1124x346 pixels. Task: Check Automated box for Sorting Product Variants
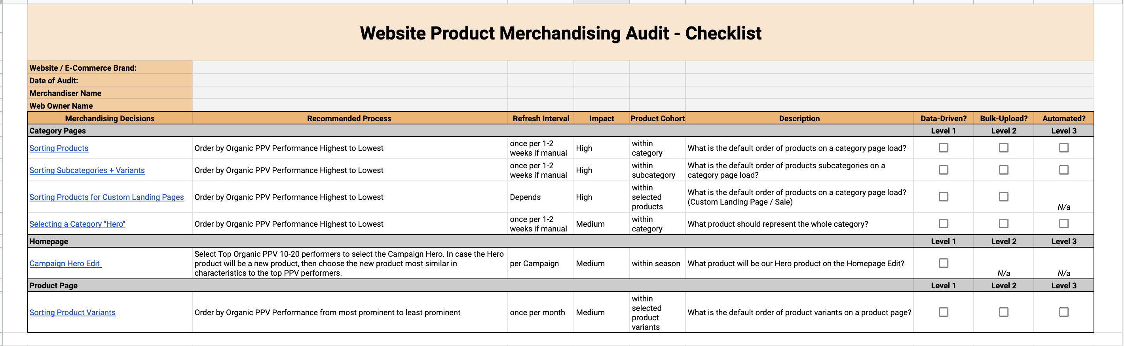(x=1064, y=312)
